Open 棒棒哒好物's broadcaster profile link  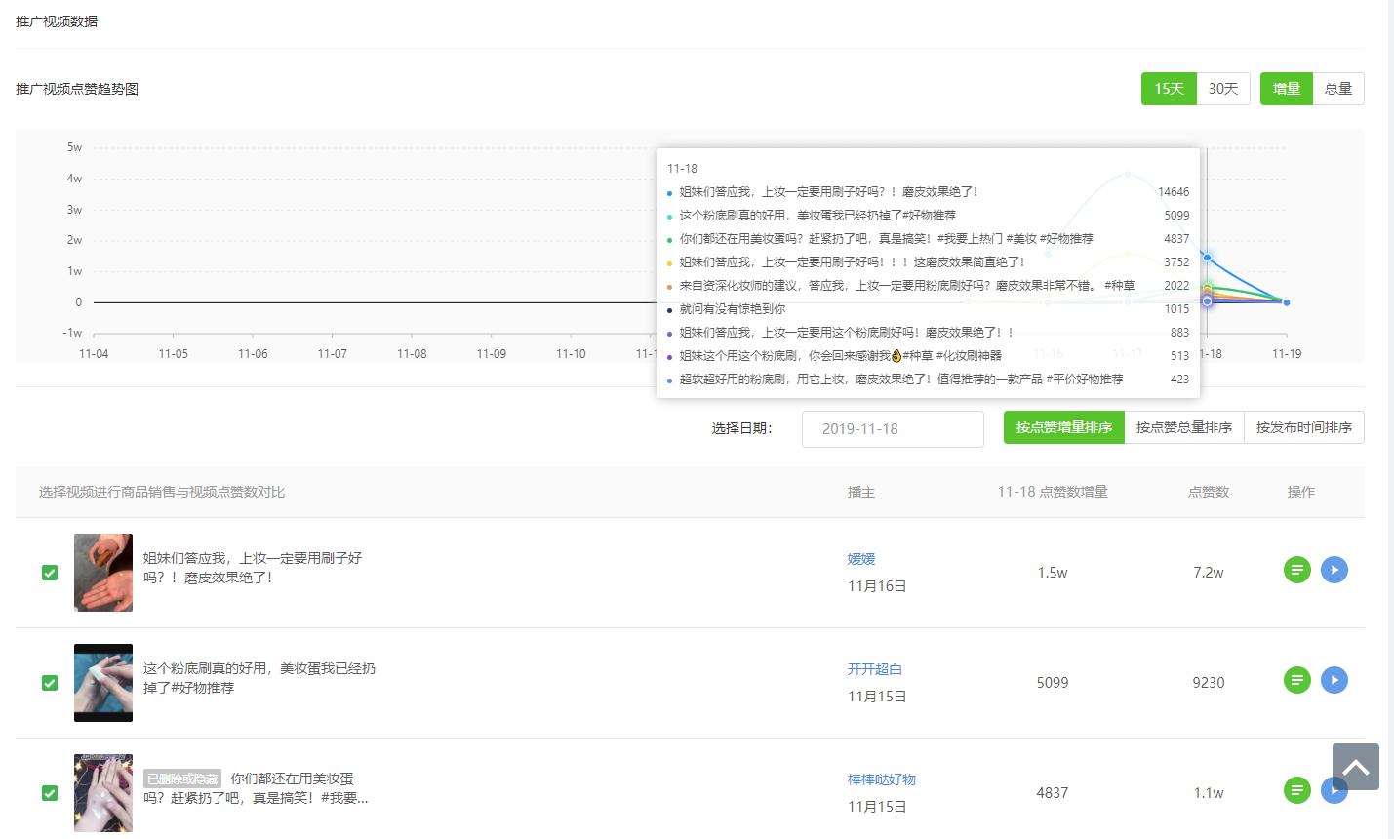coord(882,779)
